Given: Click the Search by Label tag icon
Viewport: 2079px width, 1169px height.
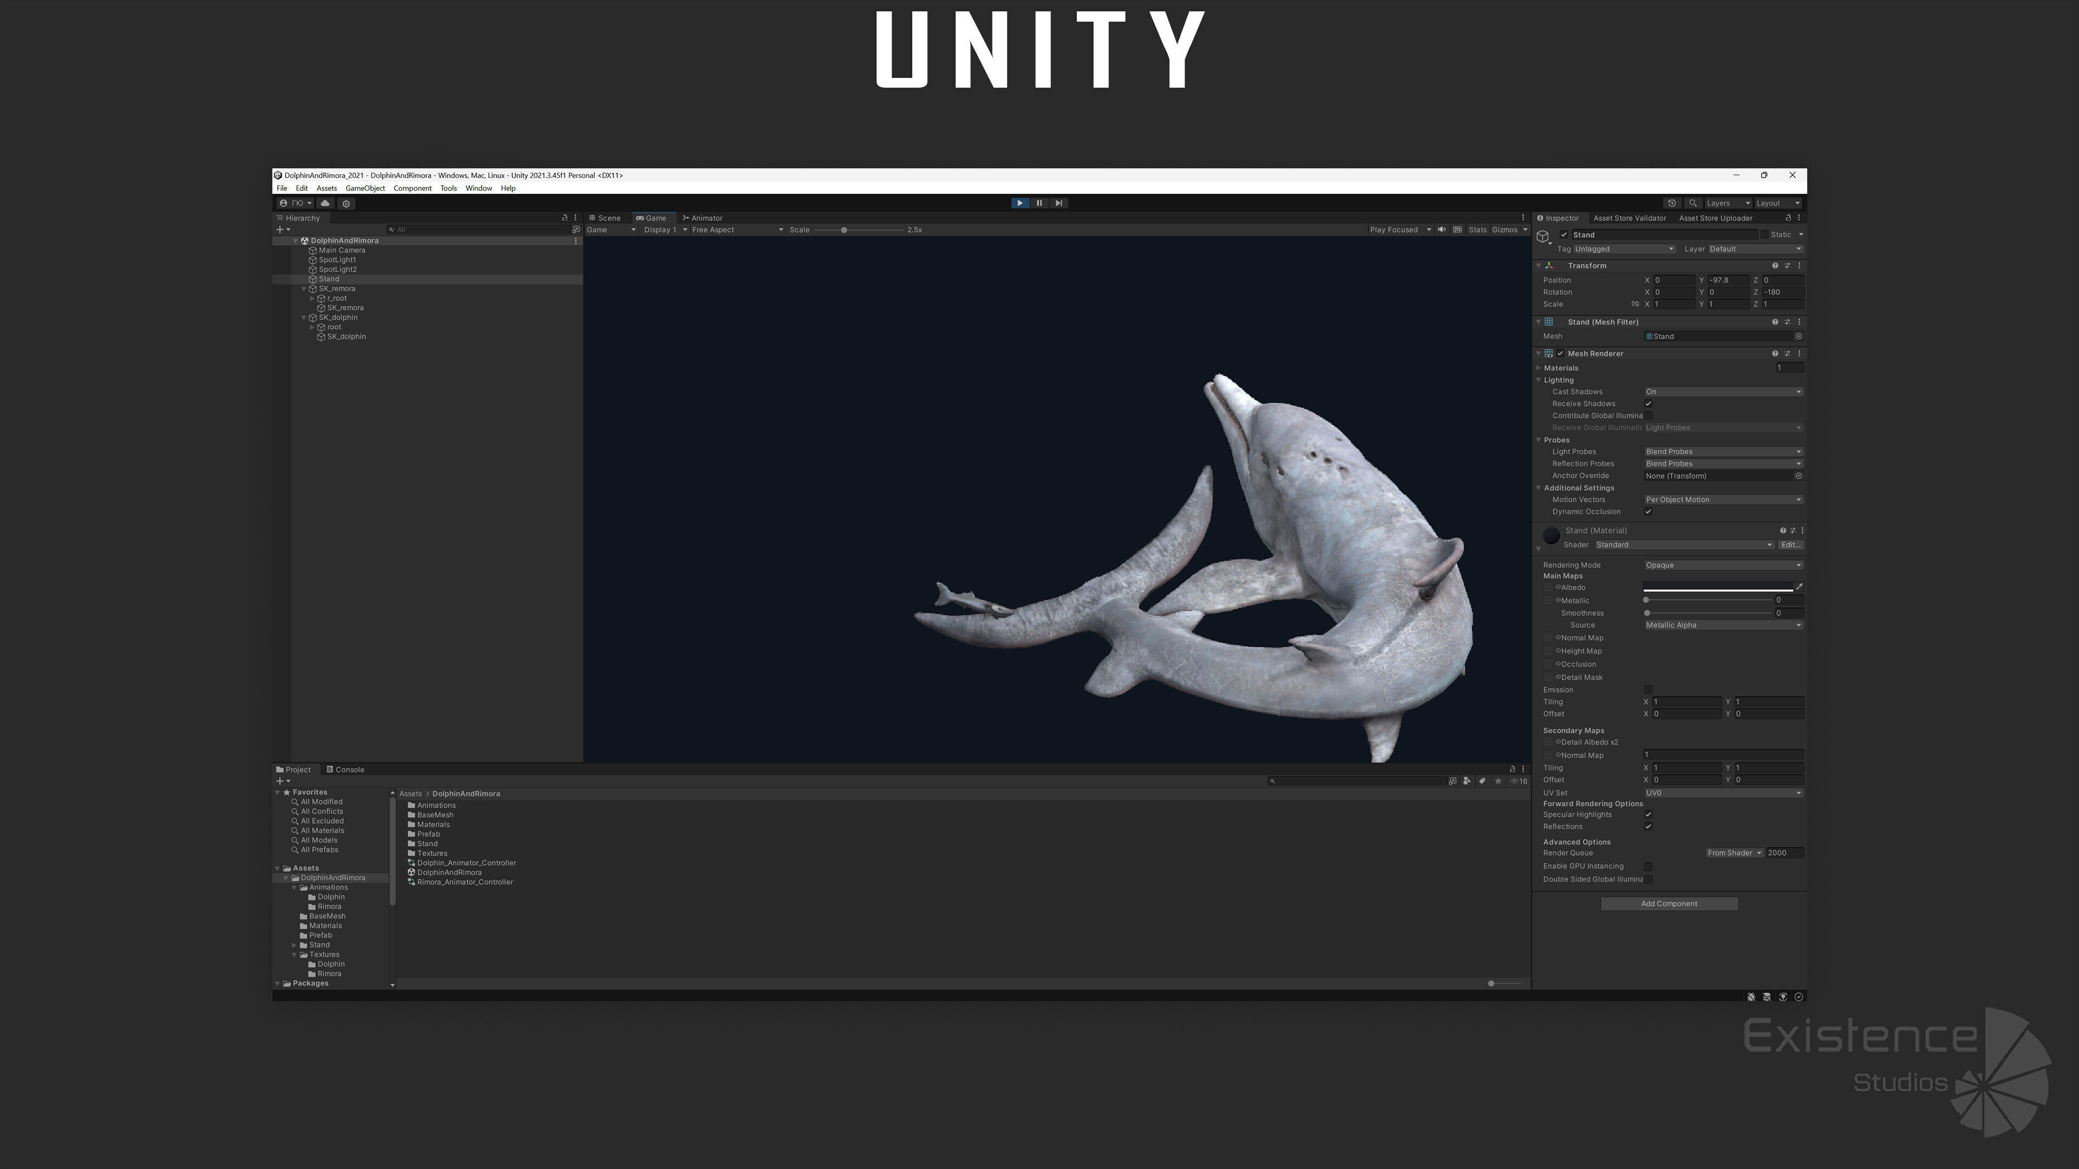Looking at the screenshot, I should (x=1482, y=781).
